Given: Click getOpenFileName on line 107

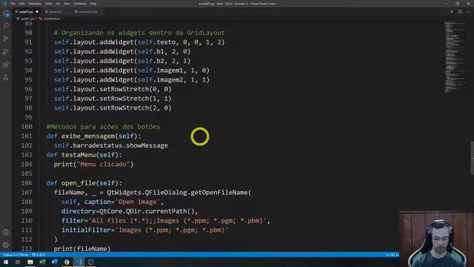Looking at the screenshot, I should click(x=219, y=193).
